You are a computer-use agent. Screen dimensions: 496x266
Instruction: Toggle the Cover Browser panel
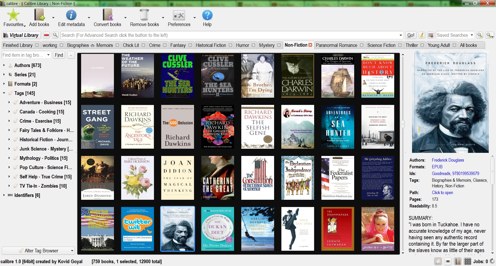point(448,261)
